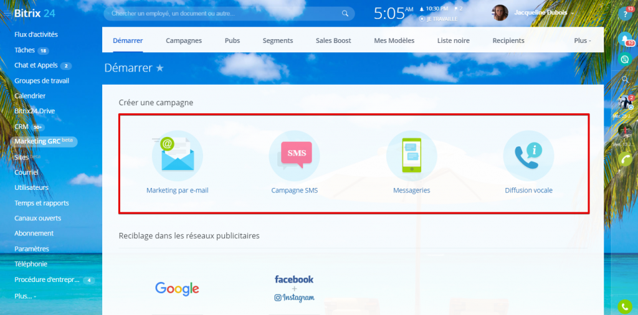Open Bitrix24.Drive in the sidebar
The height and width of the screenshot is (315, 638).
pyautogui.click(x=35, y=111)
